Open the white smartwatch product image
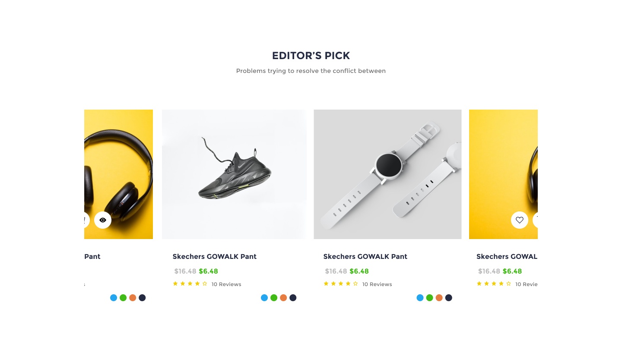This screenshot has width=622, height=359. (387, 174)
